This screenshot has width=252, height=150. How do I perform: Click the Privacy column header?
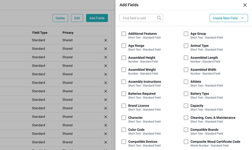click(x=68, y=33)
